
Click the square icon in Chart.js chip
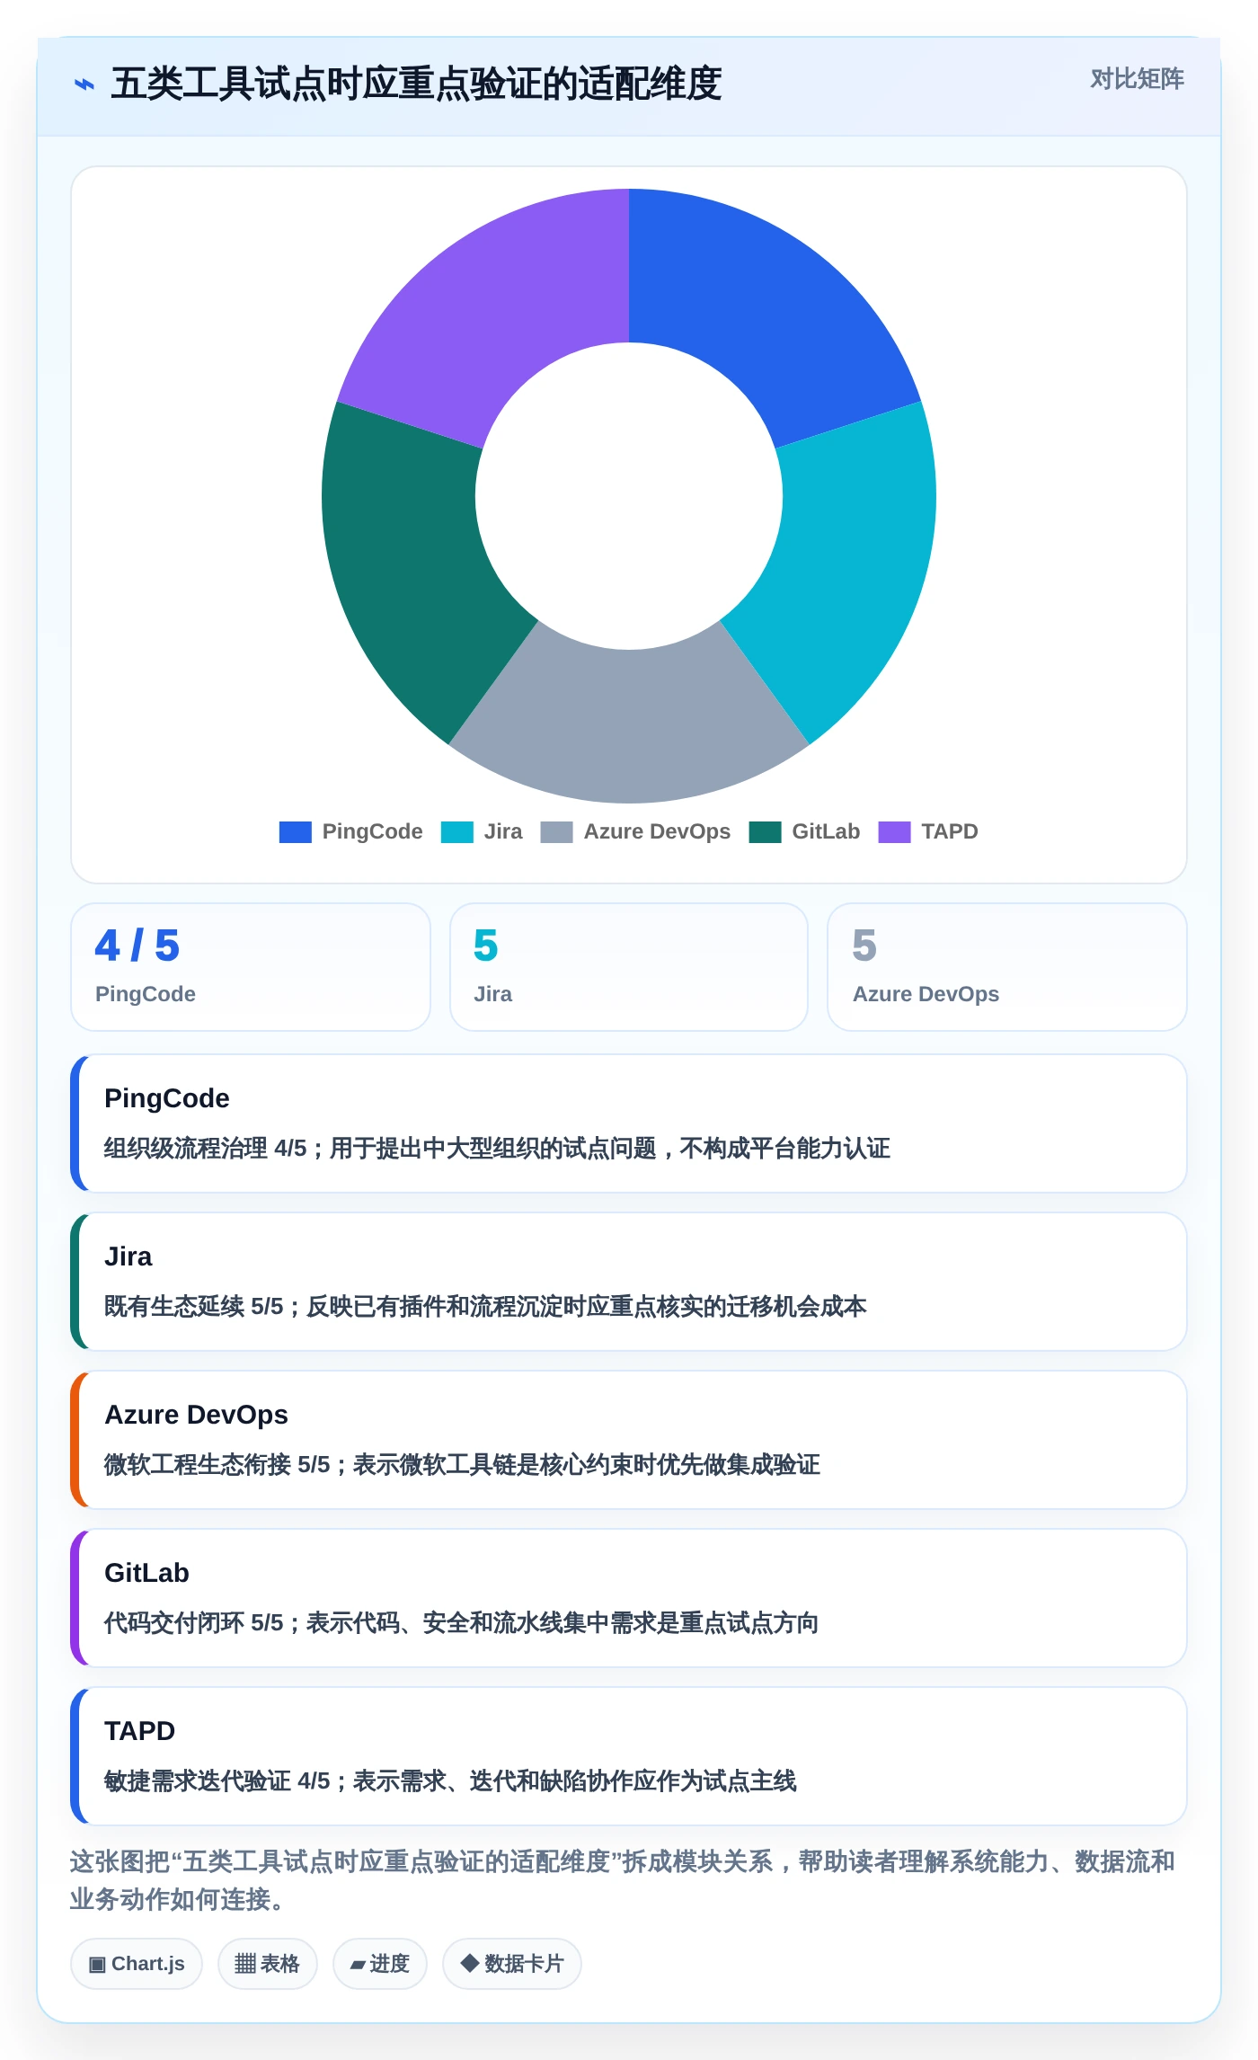97,1965
